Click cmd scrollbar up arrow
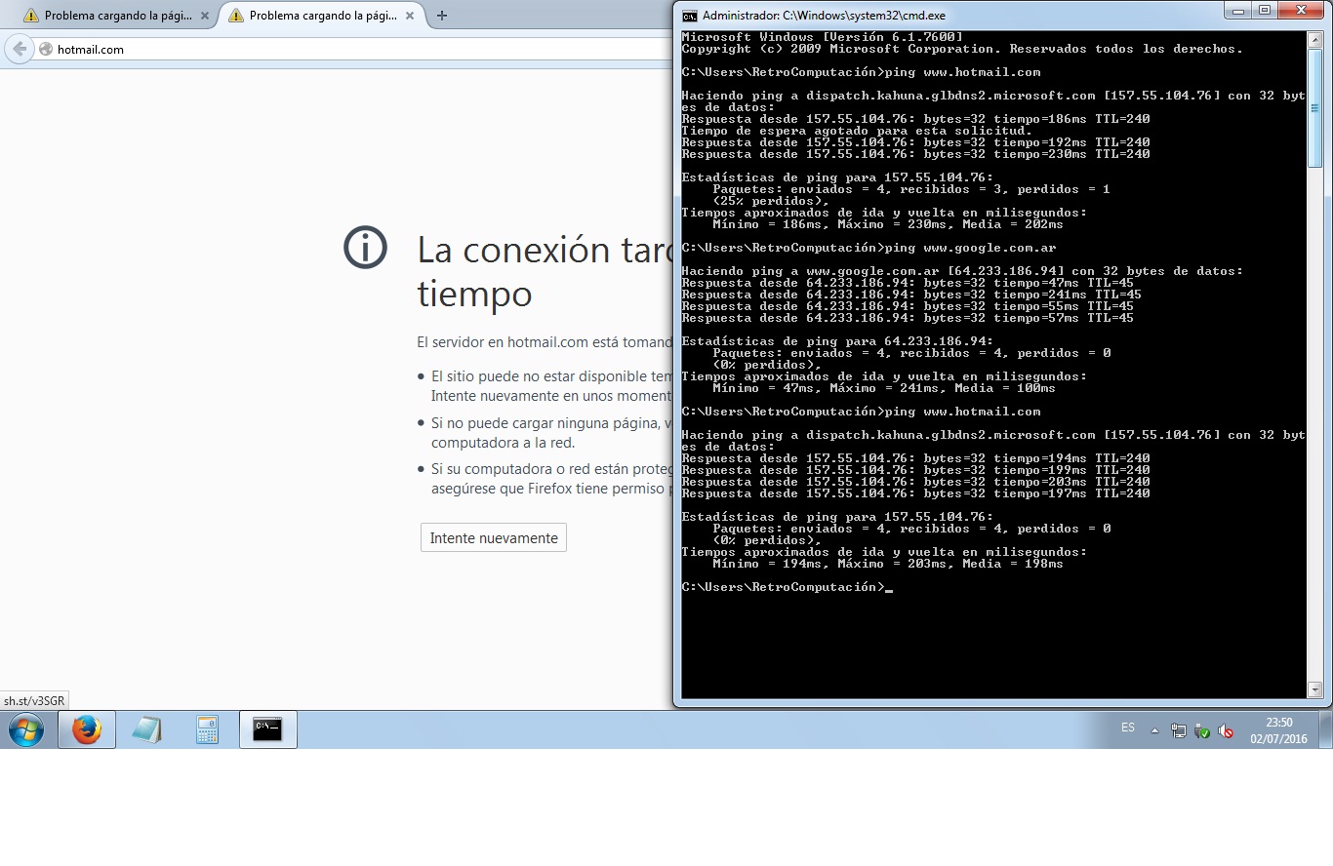 tap(1314, 39)
